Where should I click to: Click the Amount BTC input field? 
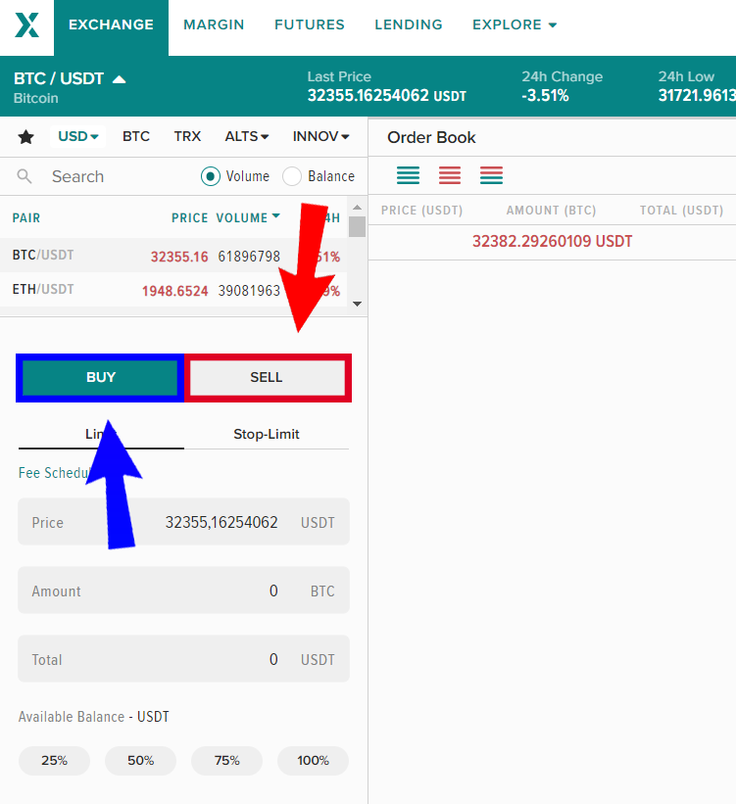[x=183, y=591]
